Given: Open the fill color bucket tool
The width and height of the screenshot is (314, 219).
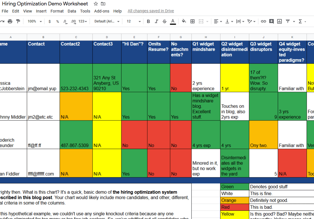Looking at the screenshot, I should pos(184,21).
